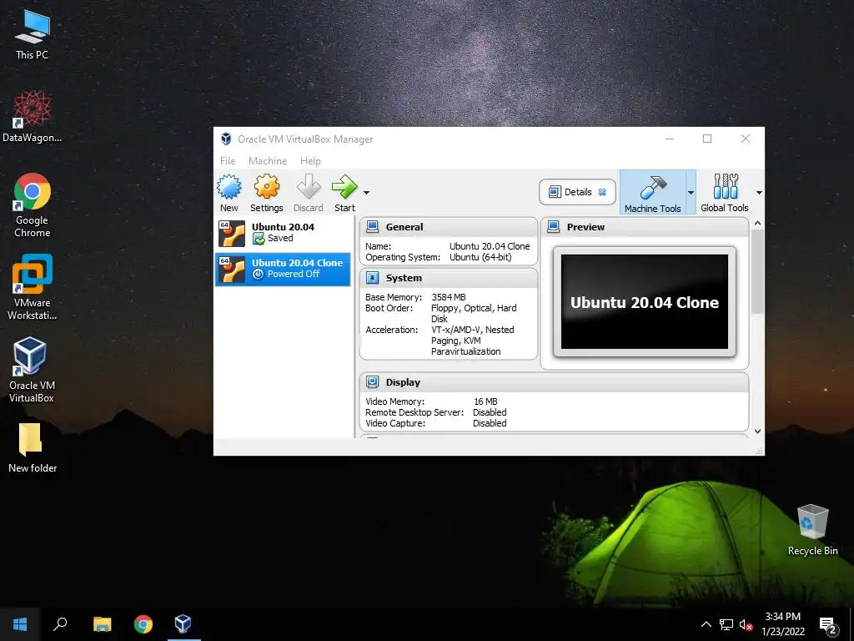Click the System section chip icon
The height and width of the screenshot is (641, 854).
(x=373, y=278)
